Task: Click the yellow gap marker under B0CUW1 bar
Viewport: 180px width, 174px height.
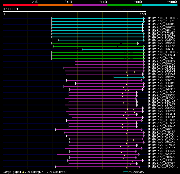Action: (126, 85)
